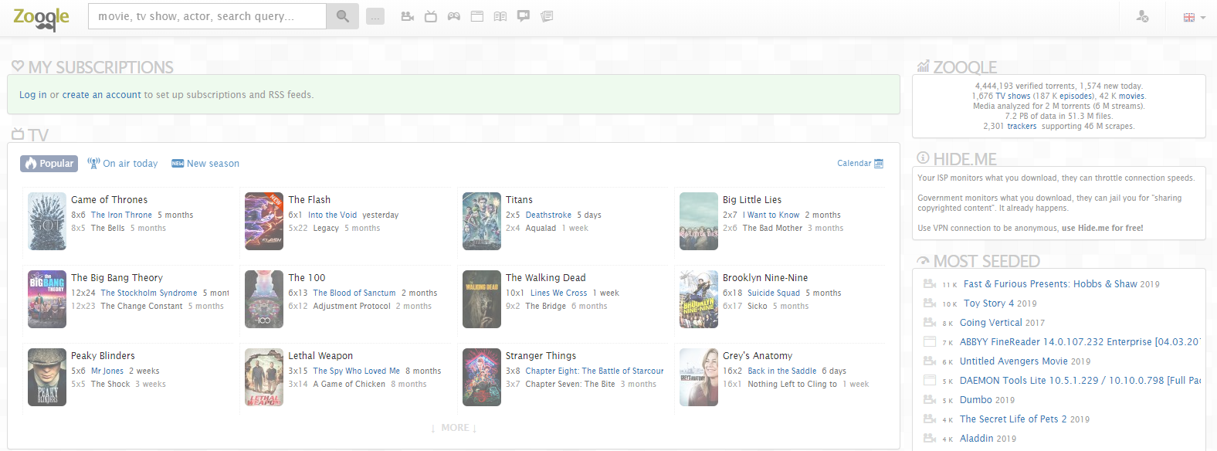Open Untitled Avengers Movie link
This screenshot has height=451, width=1217.
pyautogui.click(x=1014, y=361)
